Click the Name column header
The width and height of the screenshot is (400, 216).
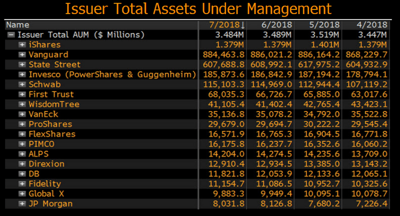click(x=18, y=25)
